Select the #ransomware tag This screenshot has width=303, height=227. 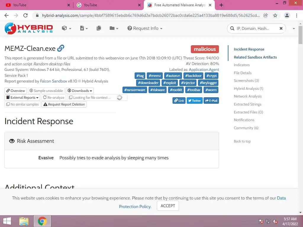[135, 90]
